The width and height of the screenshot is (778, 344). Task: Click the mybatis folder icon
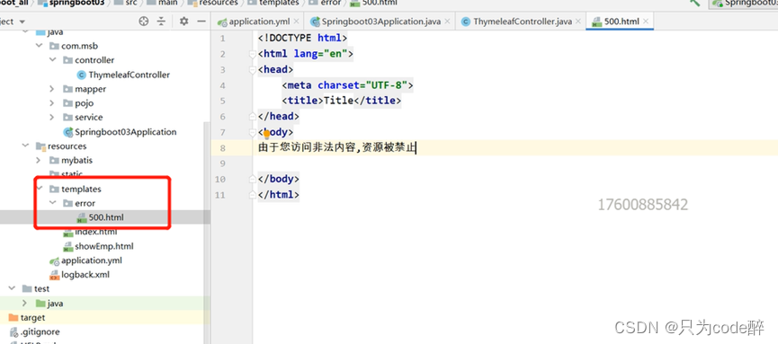pyautogui.click(x=54, y=160)
